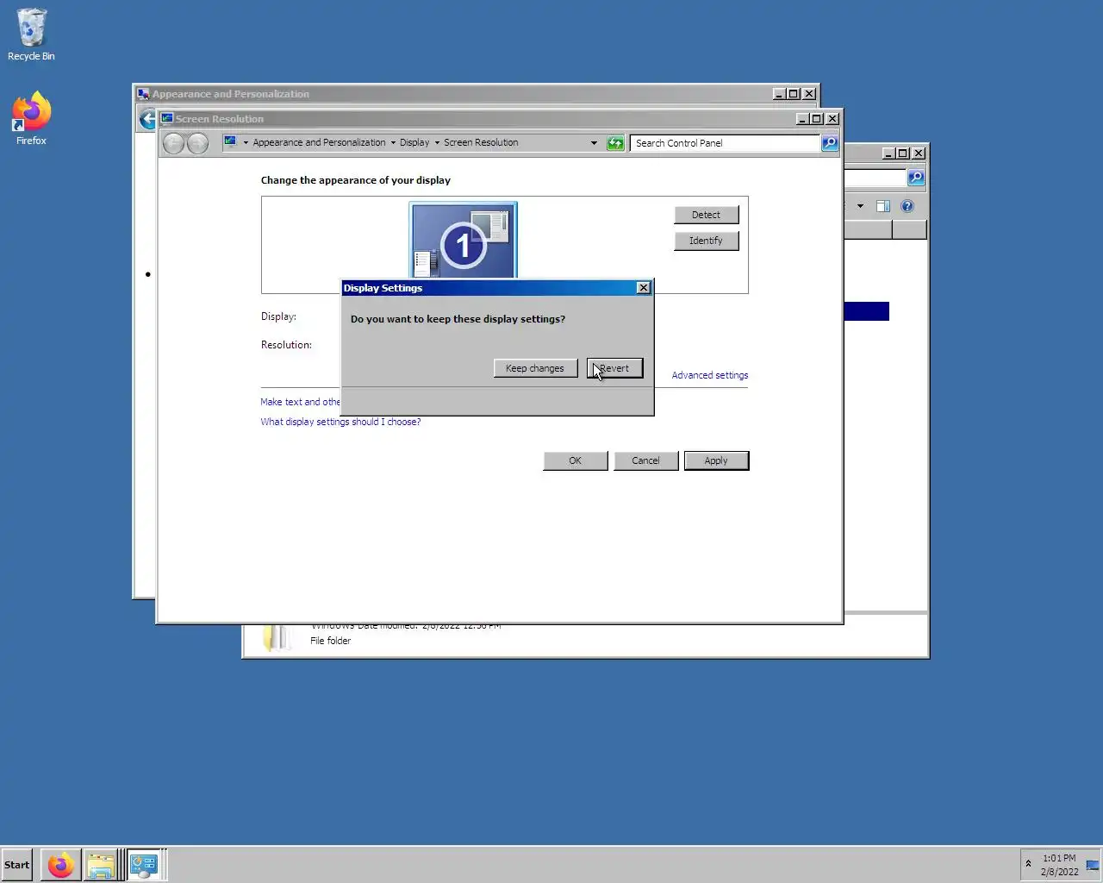Close the rear Explorer window
This screenshot has height=883, width=1103.
(x=919, y=153)
